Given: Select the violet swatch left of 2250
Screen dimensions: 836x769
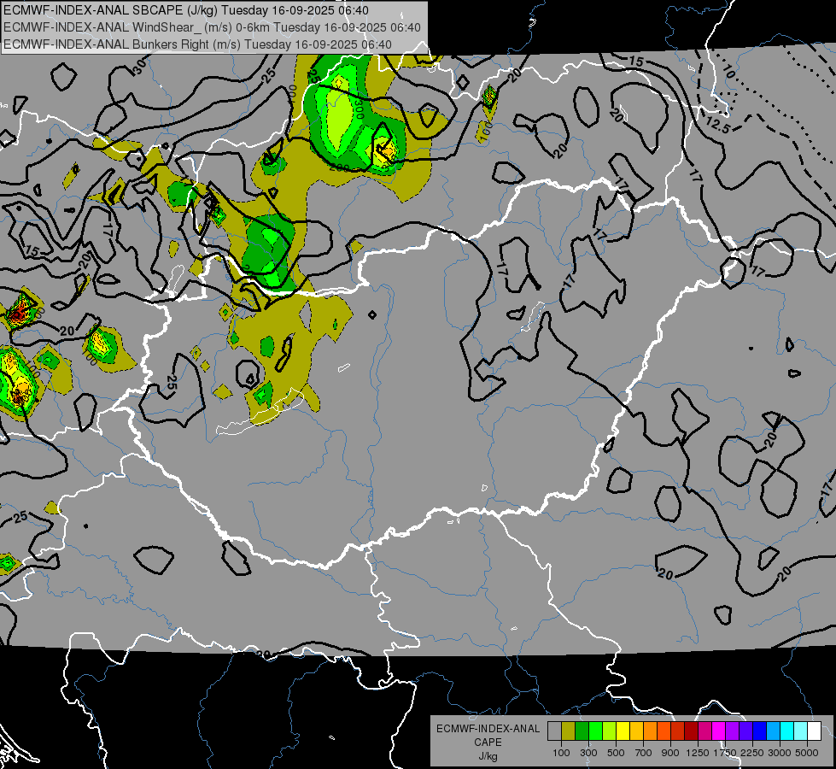Looking at the screenshot, I should [745, 731].
